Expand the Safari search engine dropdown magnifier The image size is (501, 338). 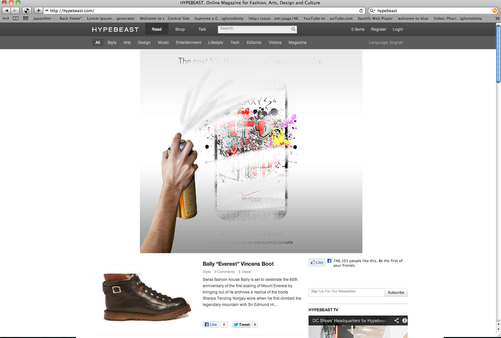click(x=372, y=11)
